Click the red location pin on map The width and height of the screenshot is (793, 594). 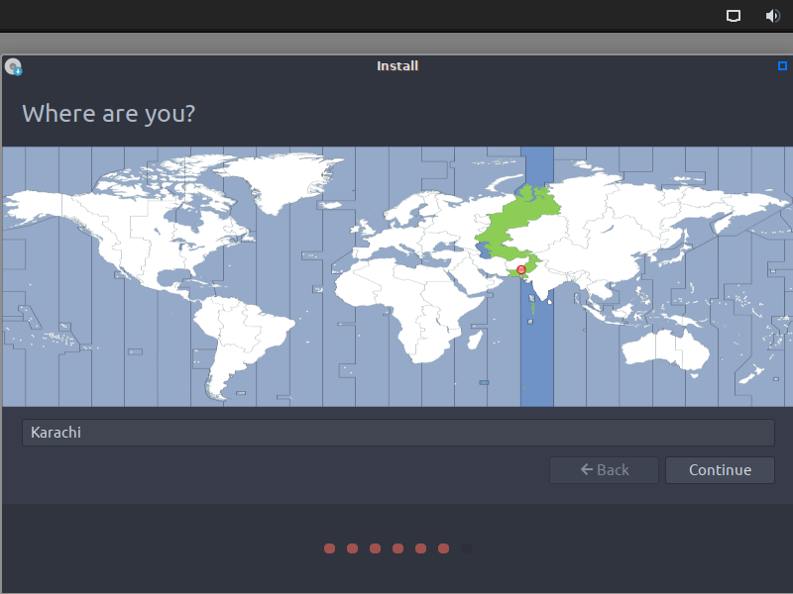[x=521, y=269]
